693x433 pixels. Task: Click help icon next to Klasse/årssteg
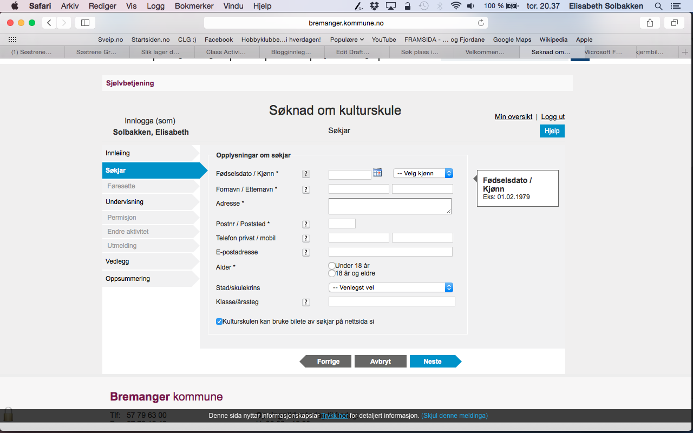(x=306, y=302)
